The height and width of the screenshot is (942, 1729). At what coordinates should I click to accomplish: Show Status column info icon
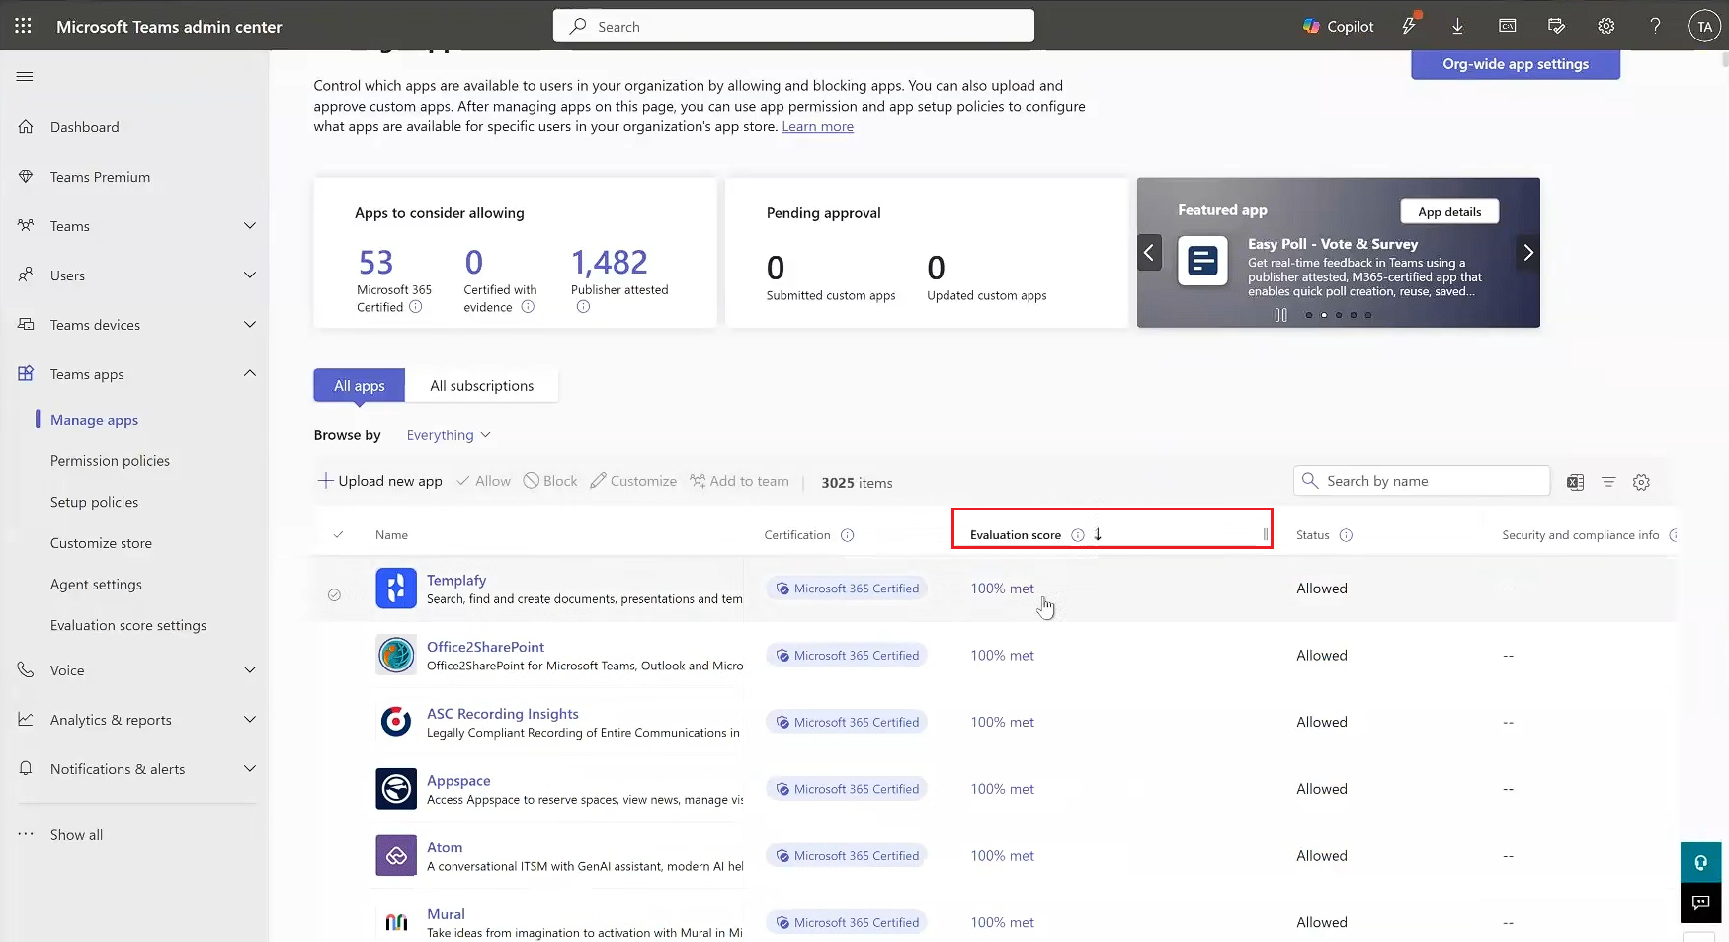(x=1346, y=535)
